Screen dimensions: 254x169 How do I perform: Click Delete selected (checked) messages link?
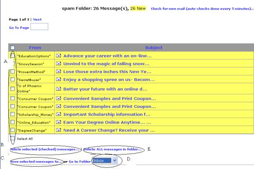(x=45, y=149)
